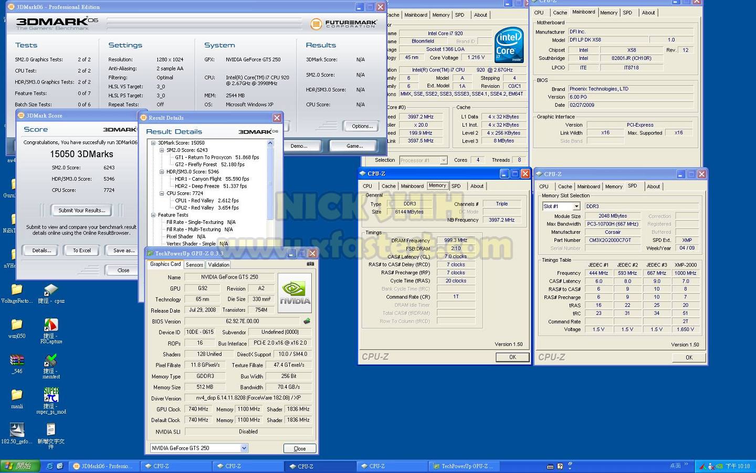
Task: Click the Demo... button in 3DMark06
Action: point(299,146)
